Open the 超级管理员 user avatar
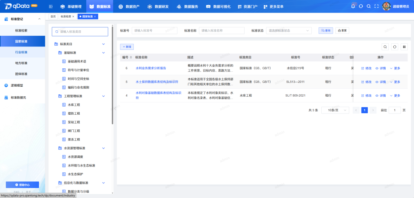The width and height of the screenshot is (414, 198). click(x=386, y=7)
